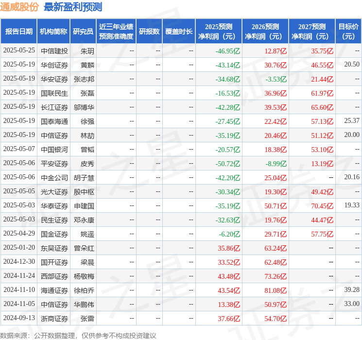Select the 研报数 column header

(149, 32)
